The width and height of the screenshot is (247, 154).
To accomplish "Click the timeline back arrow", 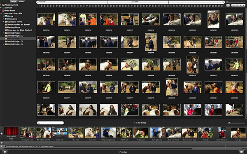I will [37, 2].
